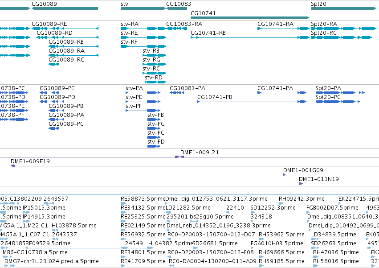Screen dimensions: 379x268
Task: Select the IP15015.3prime EST label
Action: point(44,208)
